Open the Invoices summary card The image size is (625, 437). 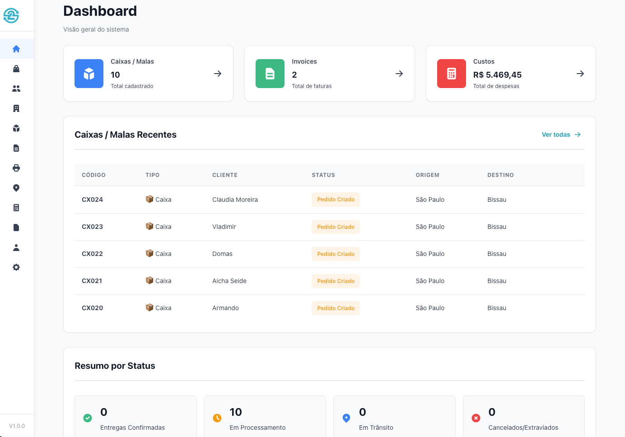click(x=329, y=74)
